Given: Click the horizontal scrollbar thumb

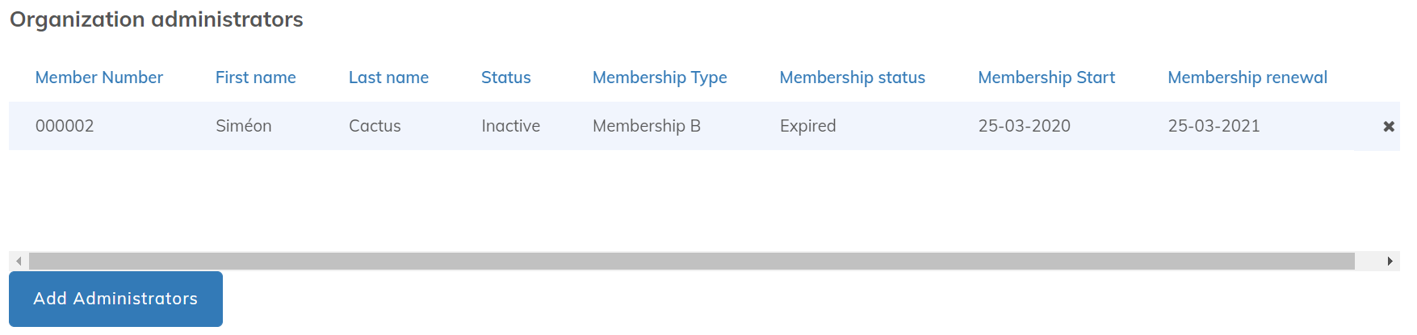Looking at the screenshot, I should point(691,262).
